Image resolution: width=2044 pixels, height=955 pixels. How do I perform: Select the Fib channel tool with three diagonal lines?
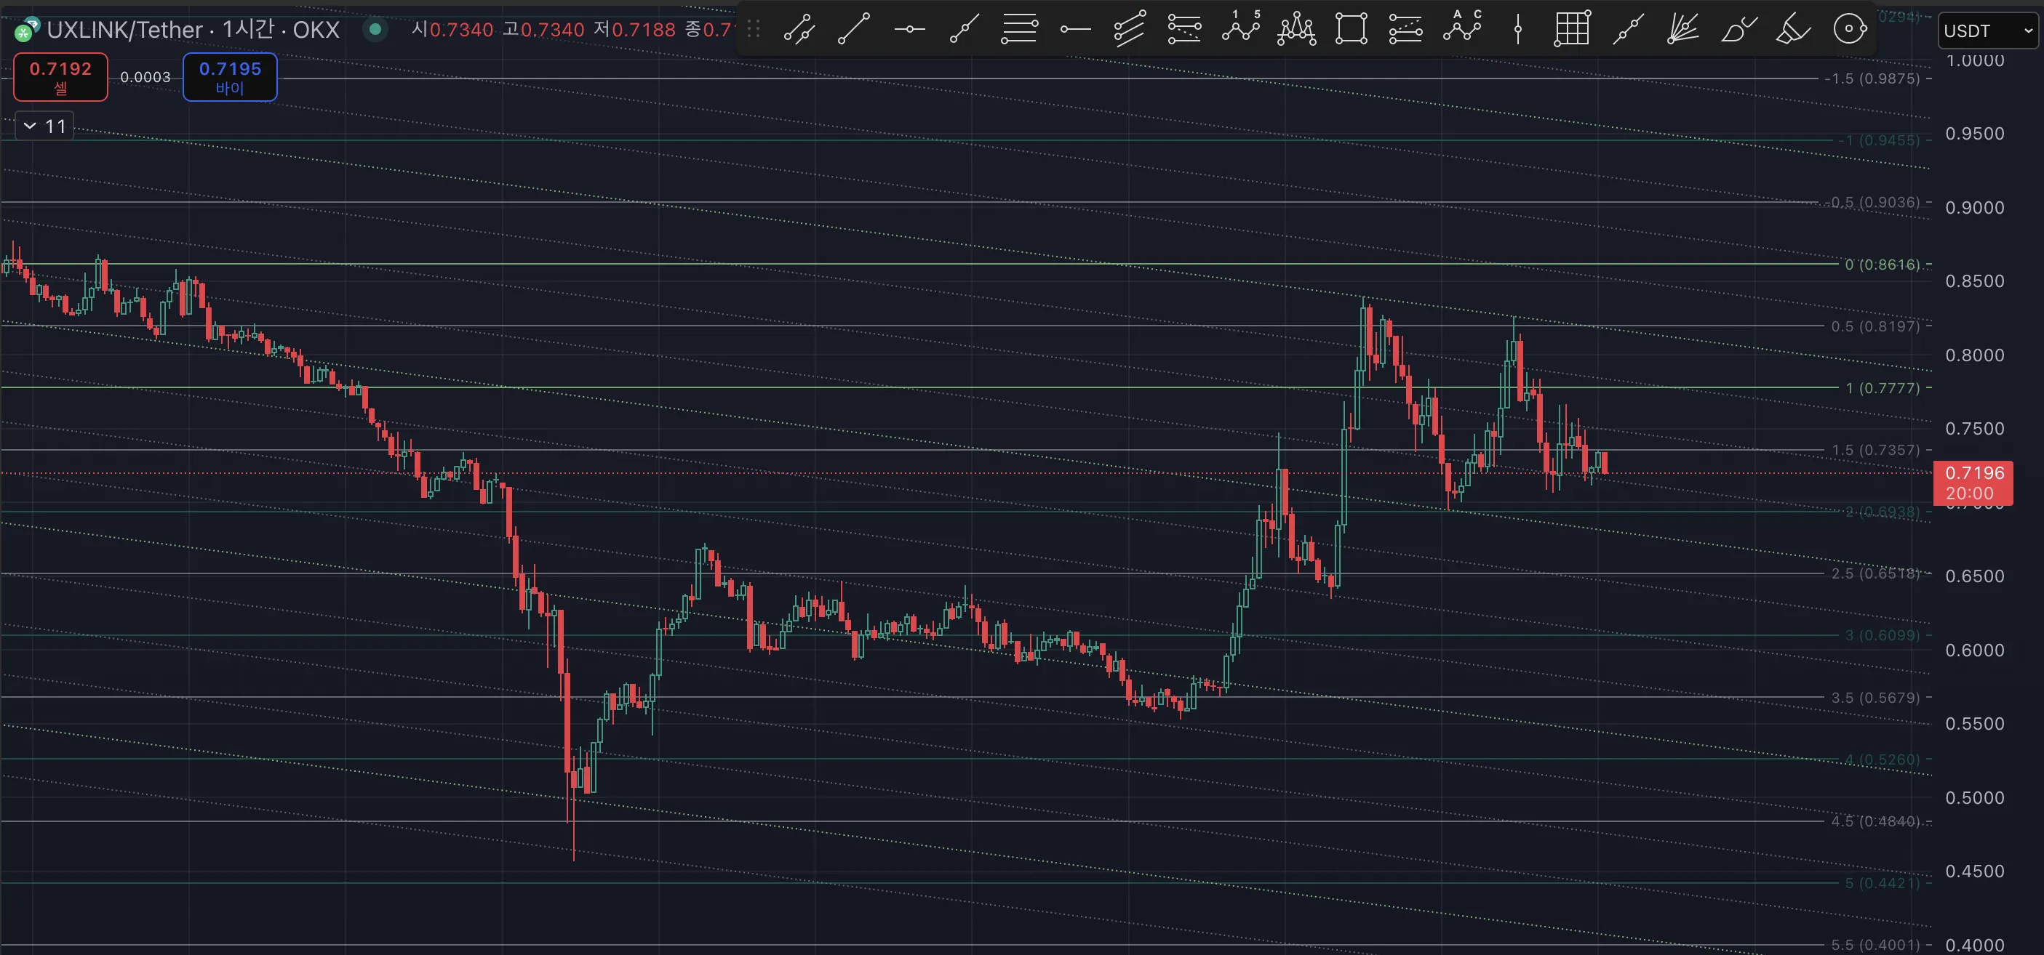click(x=1129, y=29)
